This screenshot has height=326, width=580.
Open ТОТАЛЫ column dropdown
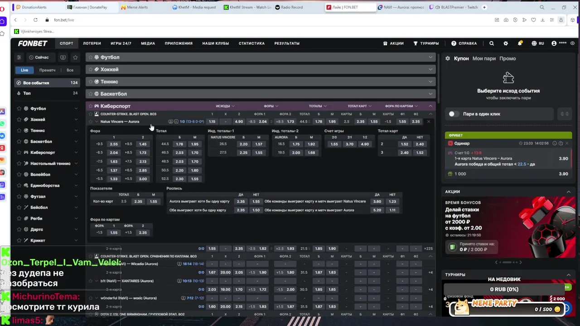click(318, 106)
